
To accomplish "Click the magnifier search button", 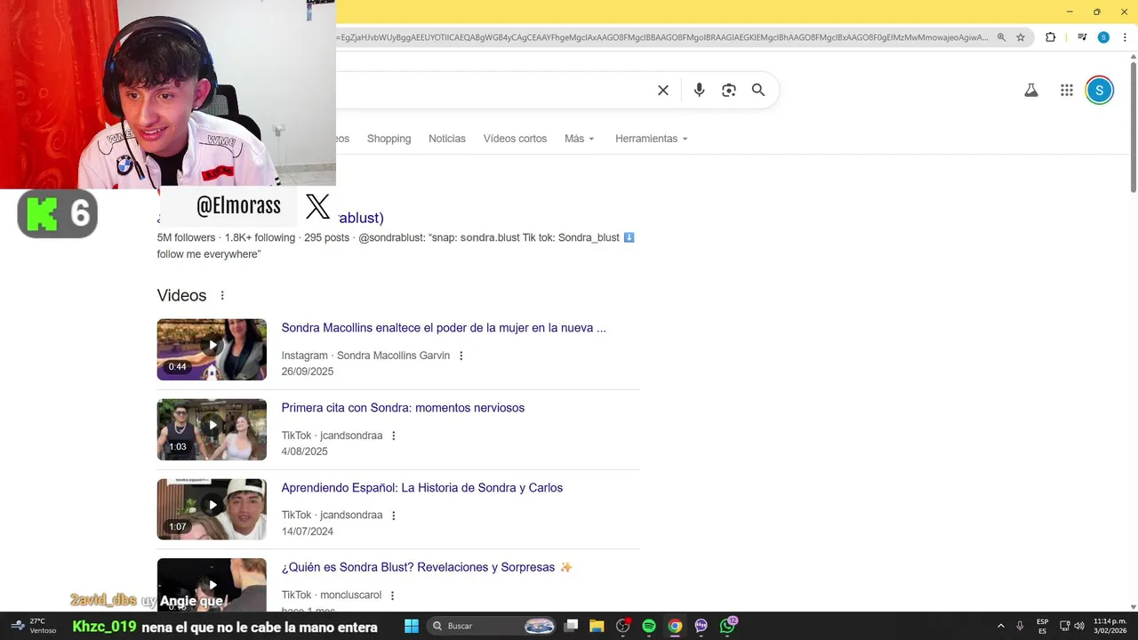I will click(758, 90).
